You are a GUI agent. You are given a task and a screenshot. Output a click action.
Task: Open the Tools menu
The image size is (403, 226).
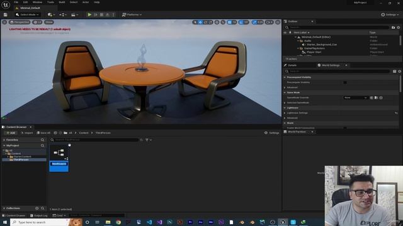point(50,2)
